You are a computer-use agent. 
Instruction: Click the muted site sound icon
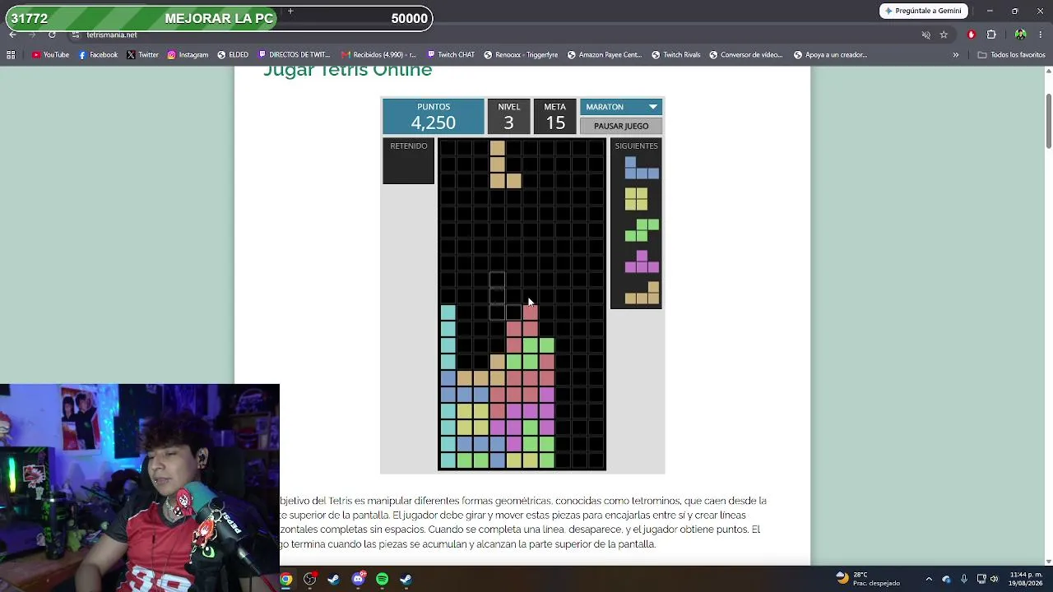[x=925, y=35]
